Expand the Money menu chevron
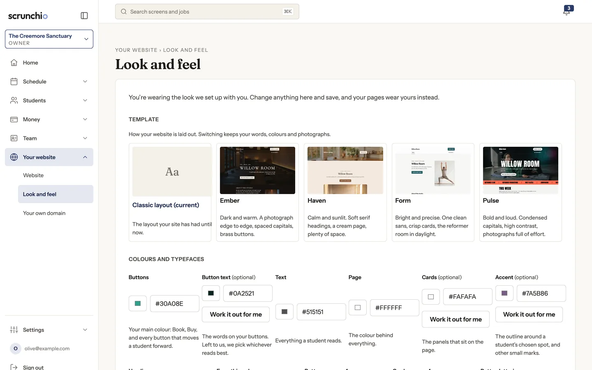 tap(85, 119)
